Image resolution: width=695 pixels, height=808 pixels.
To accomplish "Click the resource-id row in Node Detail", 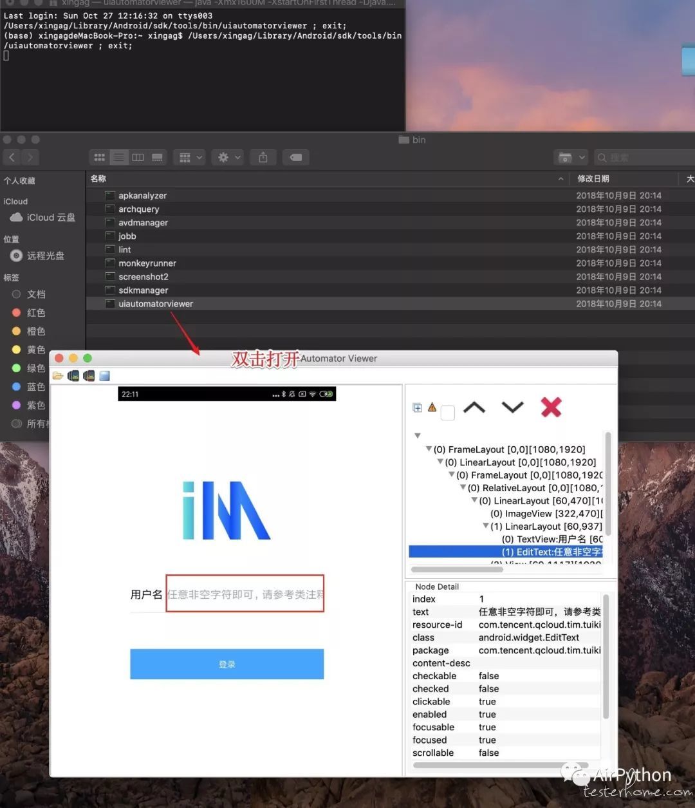I will coord(506,625).
